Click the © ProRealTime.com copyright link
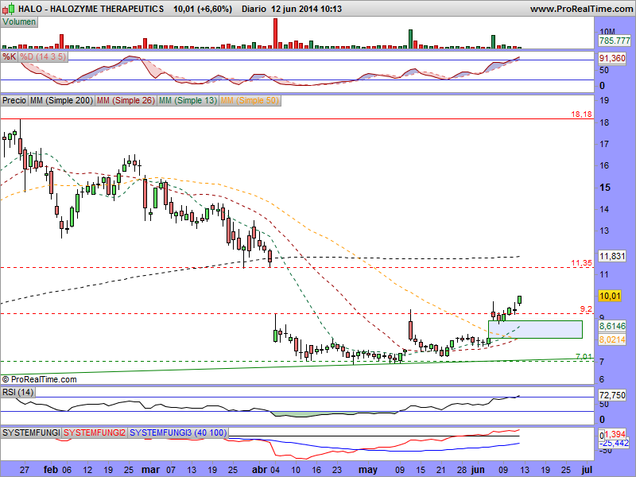The width and height of the screenshot is (636, 477). (x=39, y=380)
